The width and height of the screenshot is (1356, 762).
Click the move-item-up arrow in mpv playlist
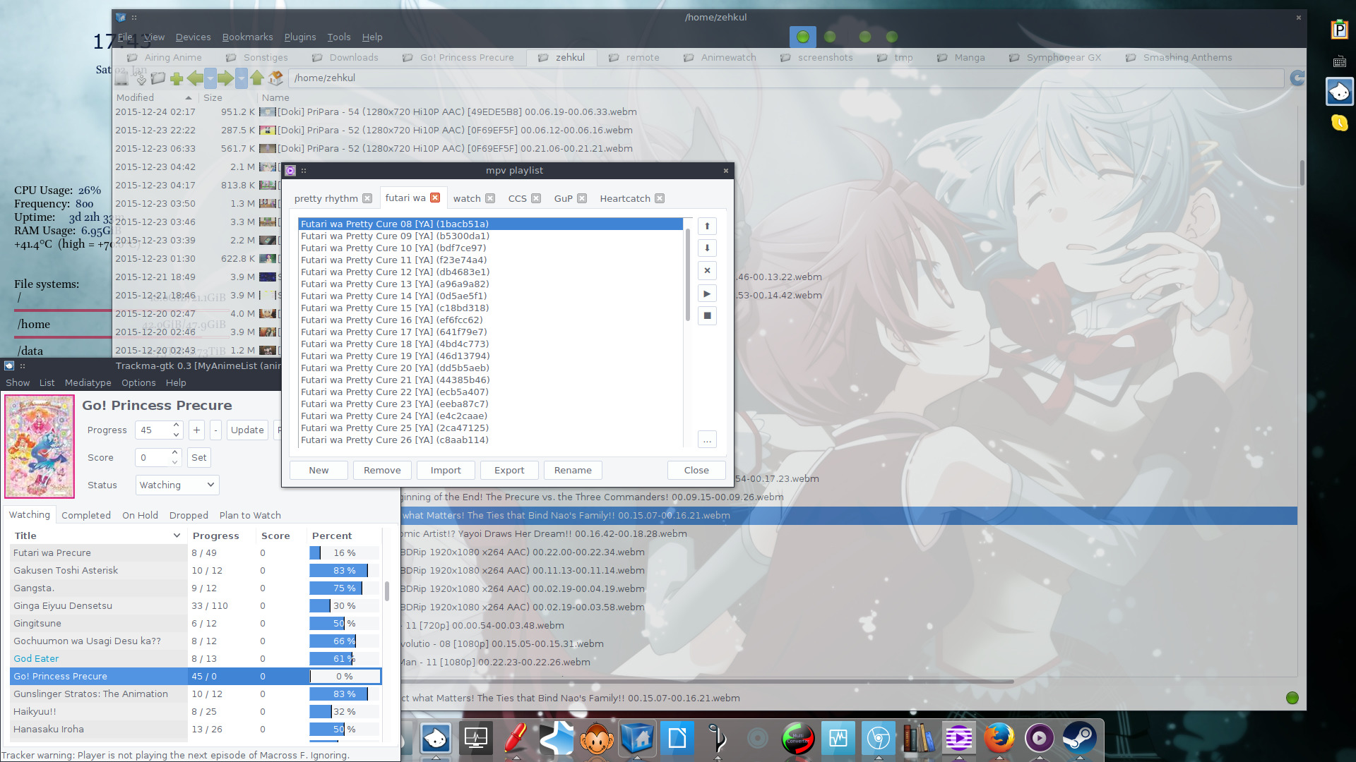point(707,226)
